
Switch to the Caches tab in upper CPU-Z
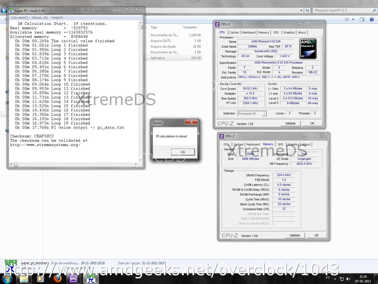pyautogui.click(x=234, y=33)
